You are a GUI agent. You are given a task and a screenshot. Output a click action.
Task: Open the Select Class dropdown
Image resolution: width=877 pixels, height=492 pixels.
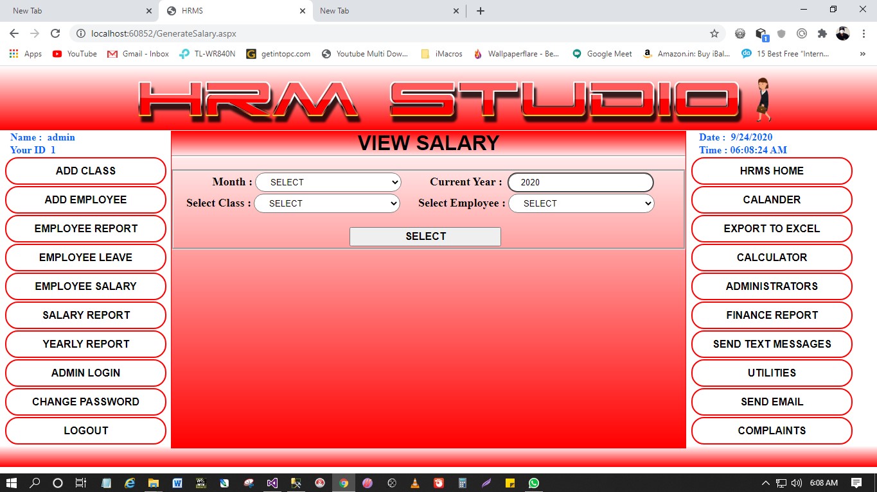click(327, 203)
